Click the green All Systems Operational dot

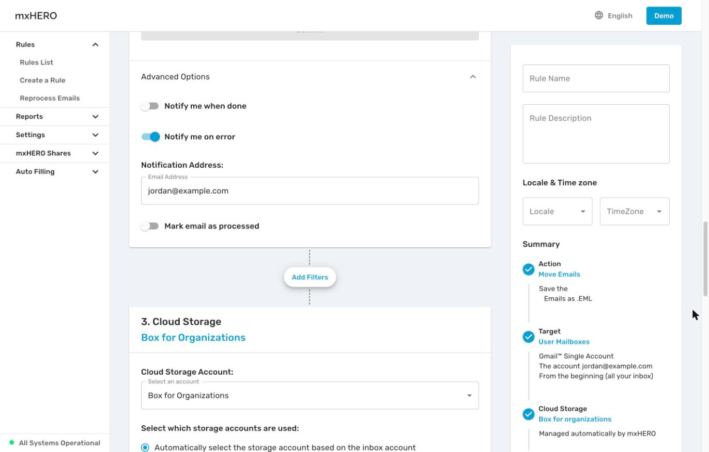pyautogui.click(x=12, y=443)
